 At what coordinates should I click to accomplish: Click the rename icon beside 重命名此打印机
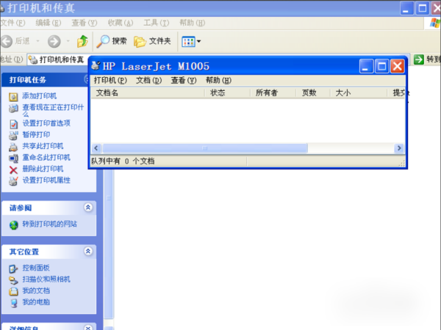tap(13, 158)
